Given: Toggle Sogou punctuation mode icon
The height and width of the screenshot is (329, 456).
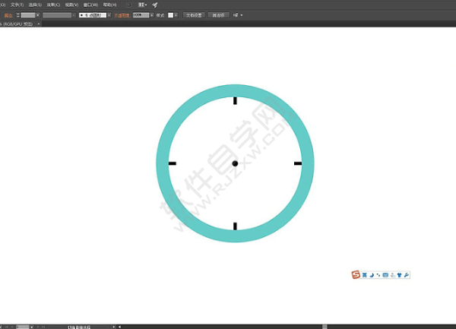Looking at the screenshot, I should pos(378,275).
